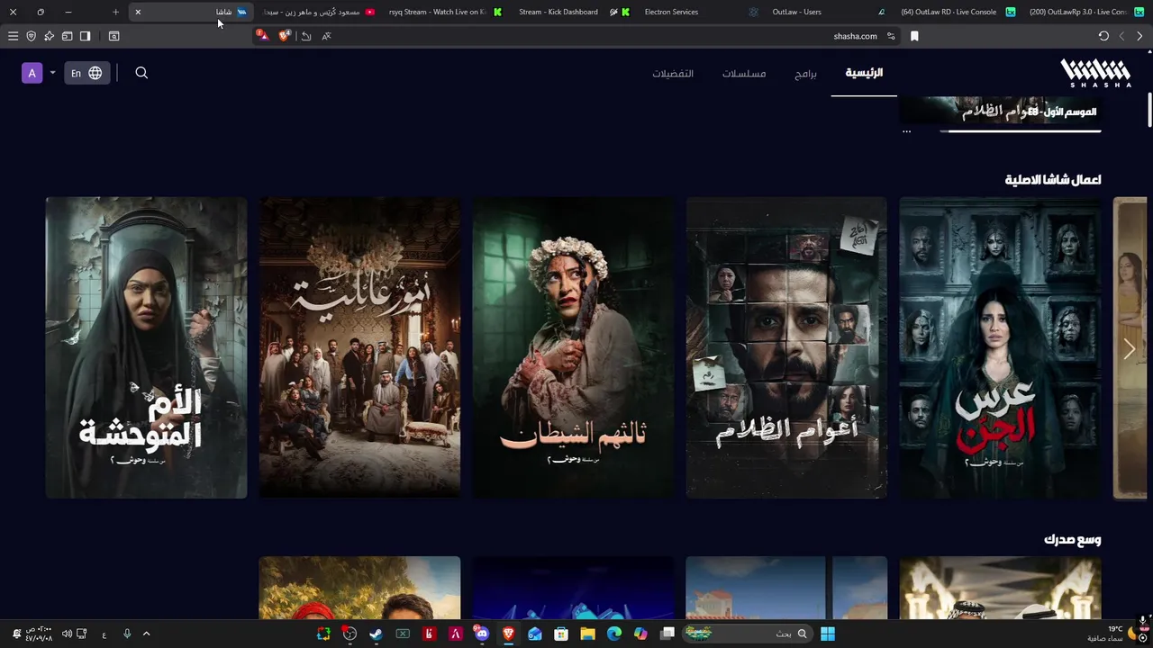Open the Brave Leo AI sparkle icon
Screen dimensions: 1153x648
(x=49, y=36)
